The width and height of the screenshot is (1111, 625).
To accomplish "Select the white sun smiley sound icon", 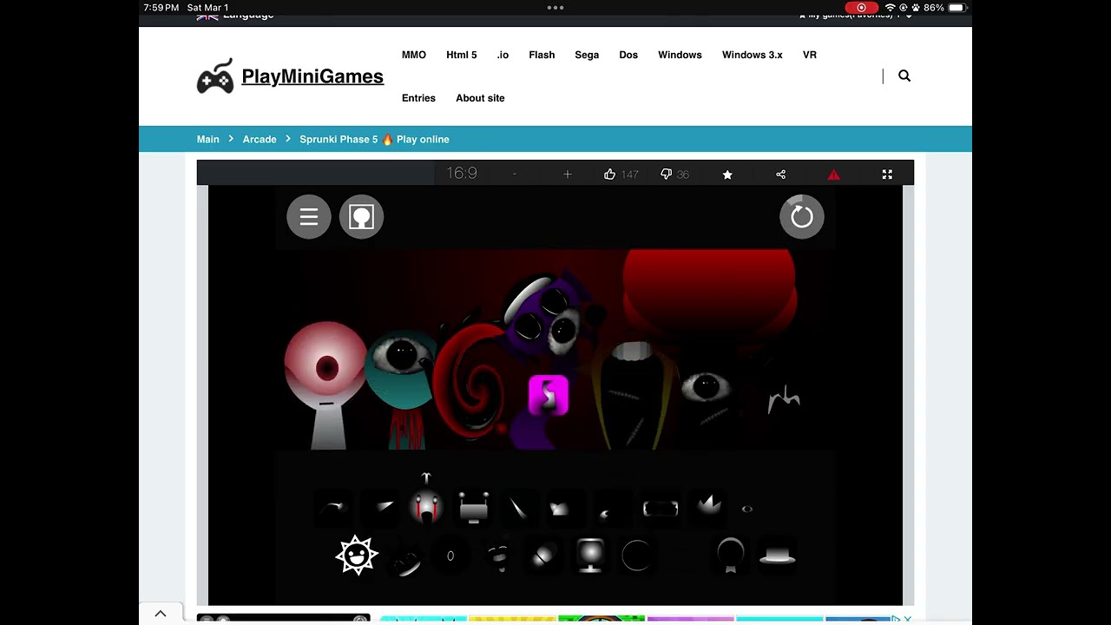I will tap(357, 556).
